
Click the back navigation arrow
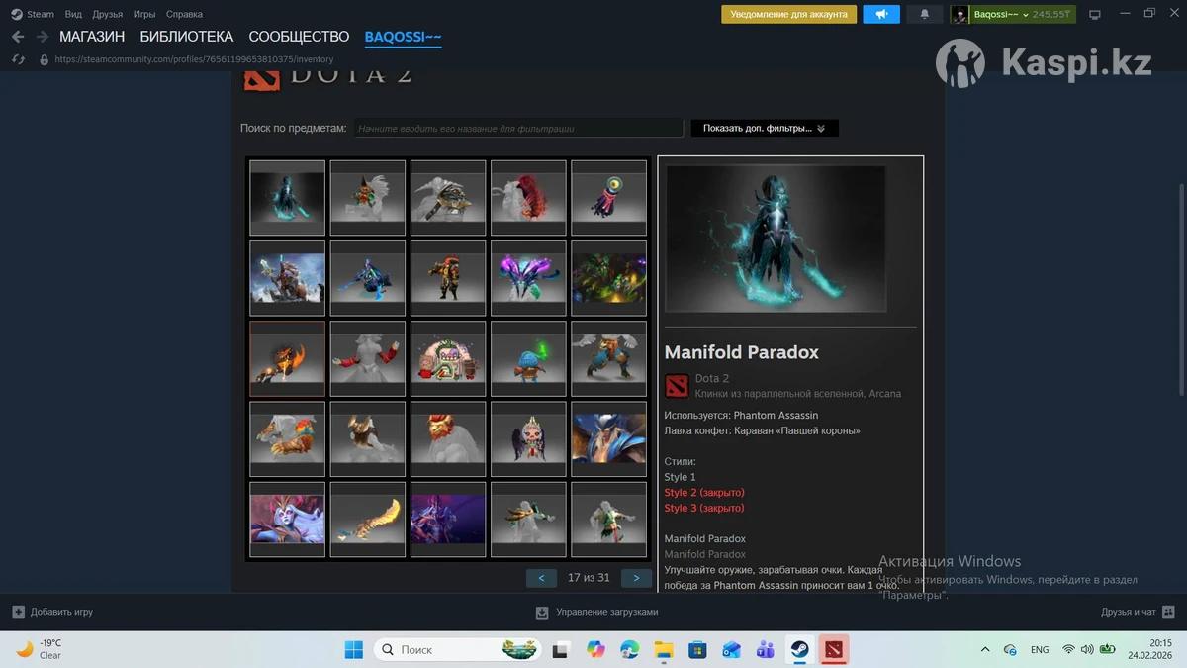(18, 37)
